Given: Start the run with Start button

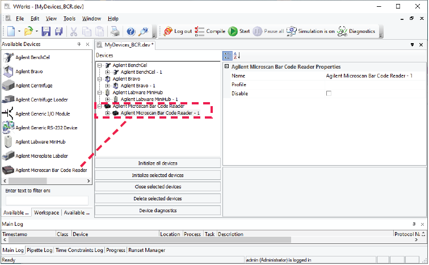Looking at the screenshot, I should (239, 31).
